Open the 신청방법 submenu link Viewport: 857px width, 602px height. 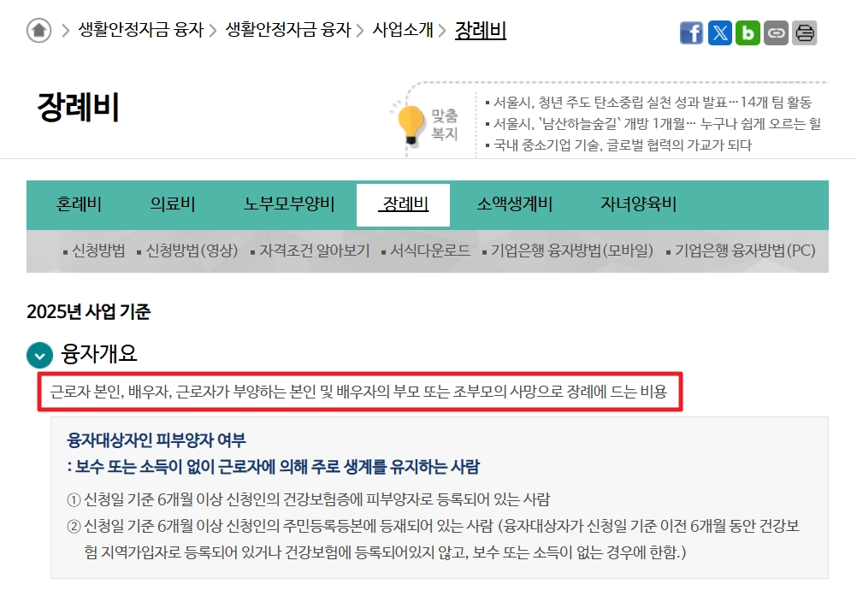100,251
